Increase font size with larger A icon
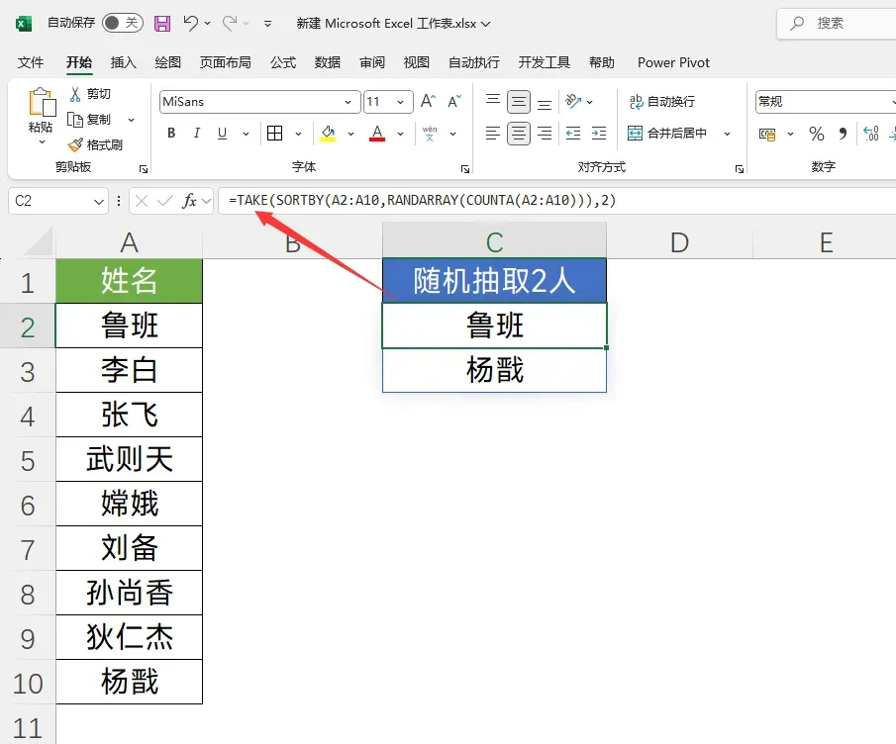896x744 pixels. point(428,102)
